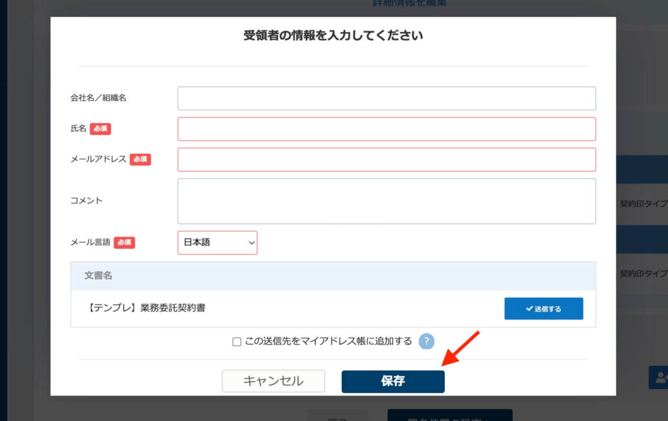
Task: Click the メールアドレス input box
Action: point(386,159)
